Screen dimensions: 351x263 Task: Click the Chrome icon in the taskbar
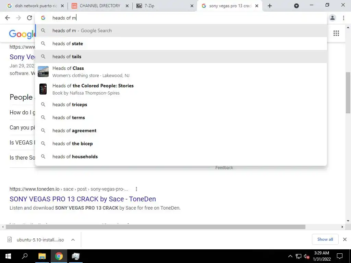tap(59, 256)
